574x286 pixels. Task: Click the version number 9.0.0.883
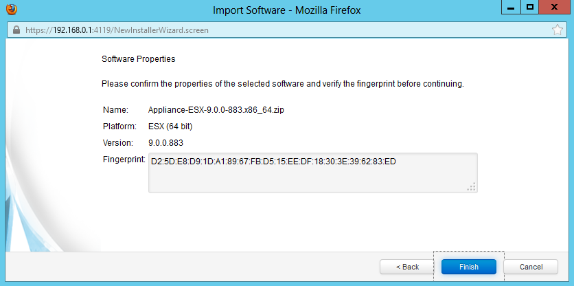[165, 143]
